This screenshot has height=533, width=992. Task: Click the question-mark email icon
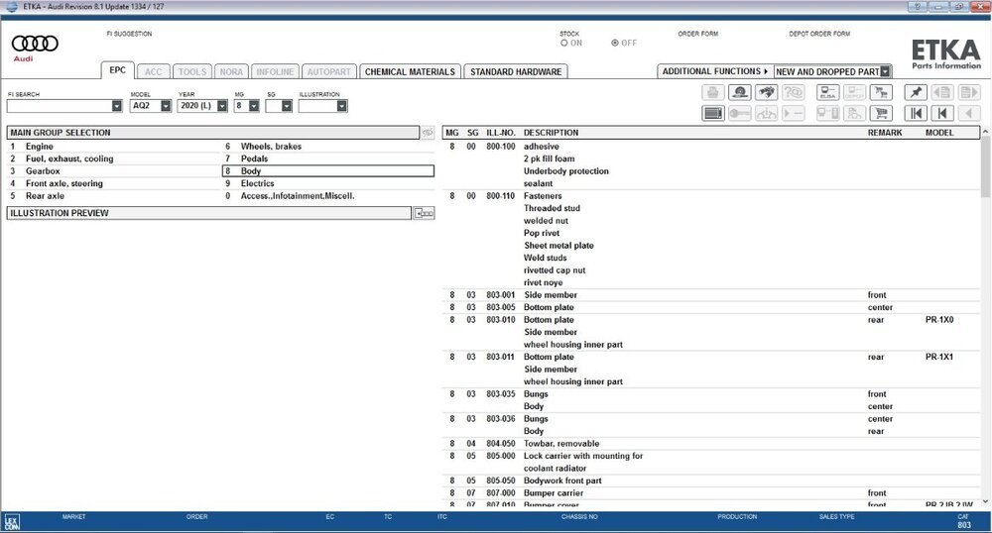tap(793, 92)
